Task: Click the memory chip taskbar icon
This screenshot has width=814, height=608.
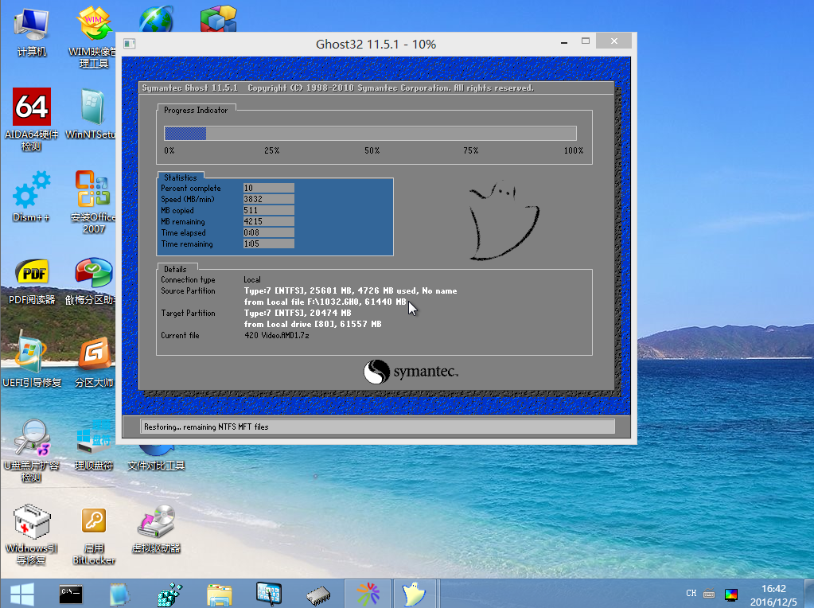Action: coord(319,595)
